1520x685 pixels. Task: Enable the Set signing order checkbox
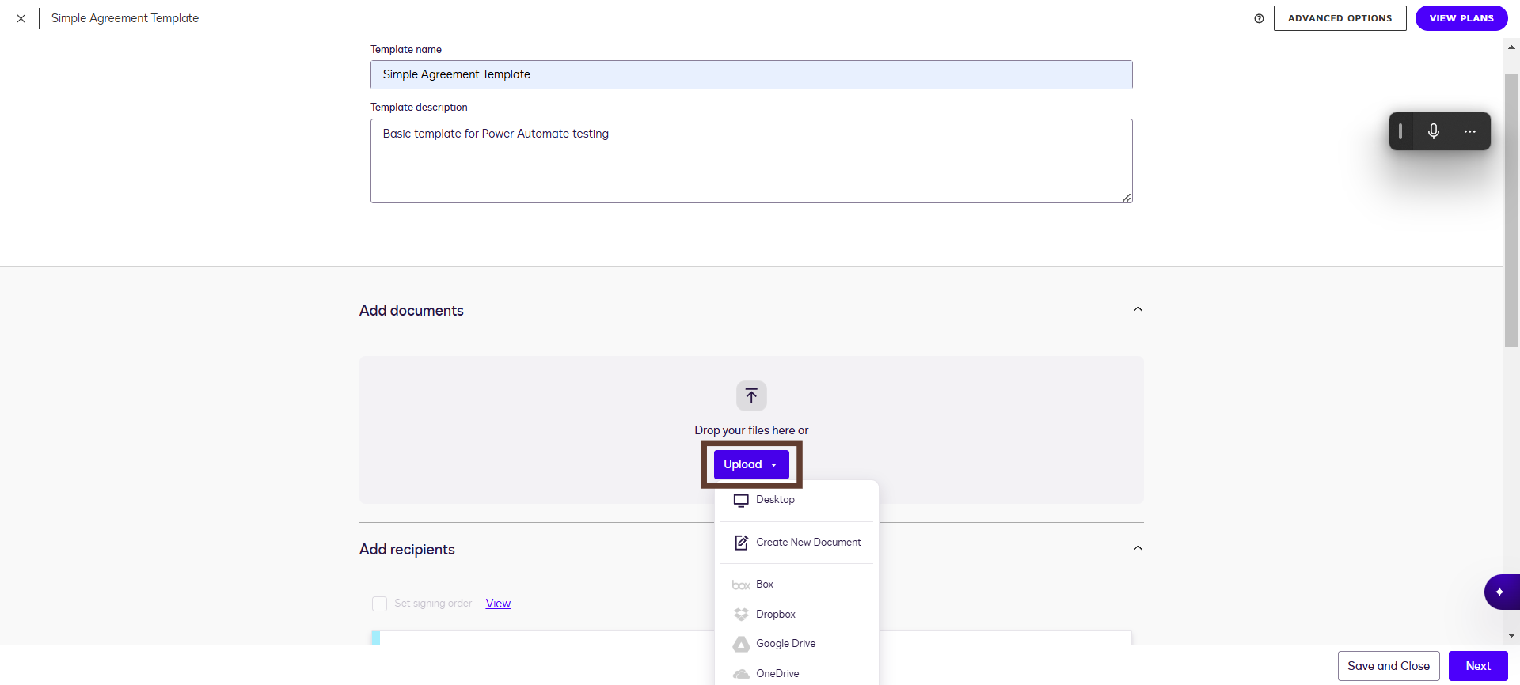[380, 604]
